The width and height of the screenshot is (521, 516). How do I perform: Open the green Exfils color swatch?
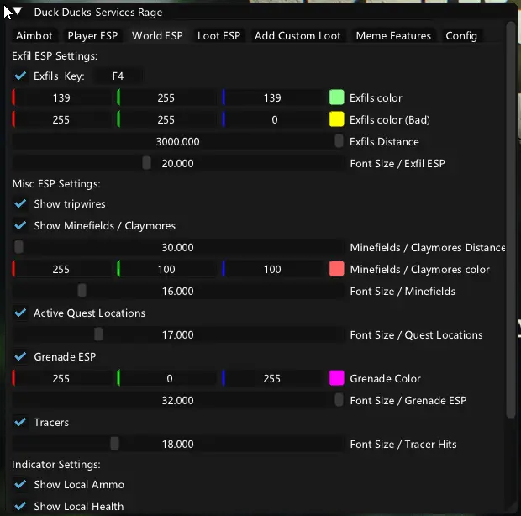(336, 98)
